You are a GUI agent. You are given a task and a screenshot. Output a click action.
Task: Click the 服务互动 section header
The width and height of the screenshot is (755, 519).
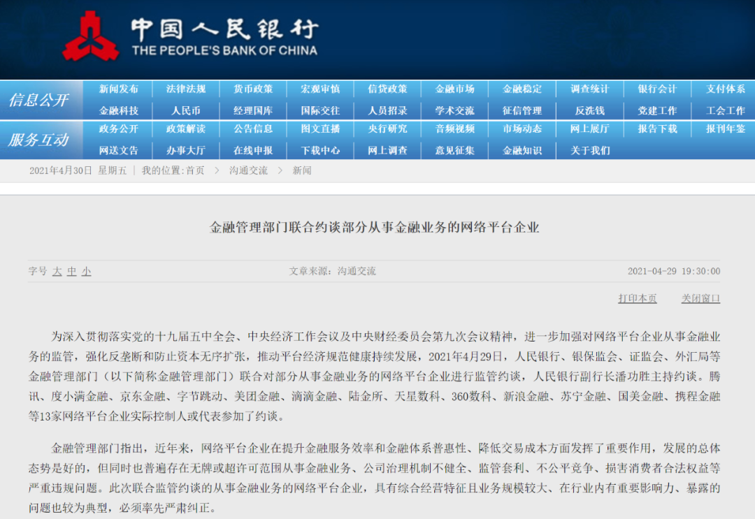click(39, 140)
